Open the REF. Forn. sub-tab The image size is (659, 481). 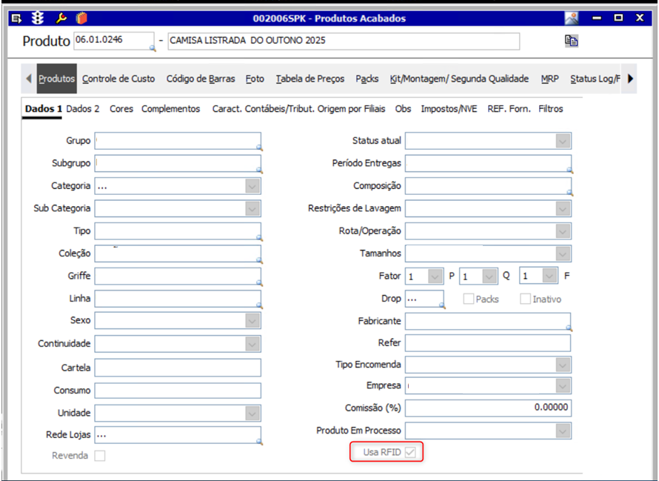509,109
